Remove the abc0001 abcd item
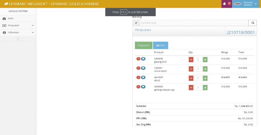Screen dimensions: 261x135 point(138,77)
